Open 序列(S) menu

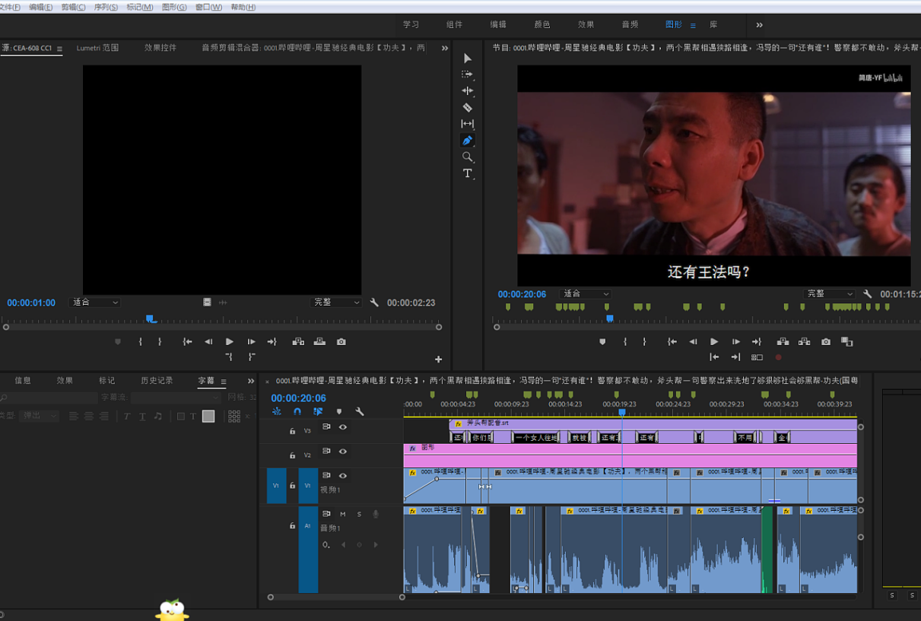(x=106, y=7)
